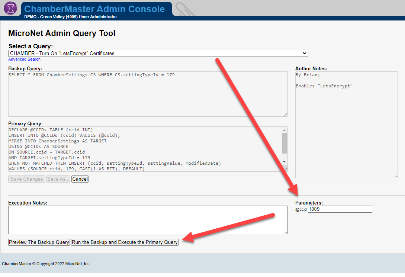Click the Primary Query scrollbar thumb
Screen dimensions: 405x277
click(x=284, y=143)
